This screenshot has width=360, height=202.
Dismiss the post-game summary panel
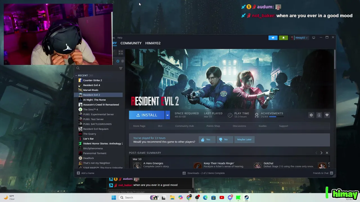point(327,153)
